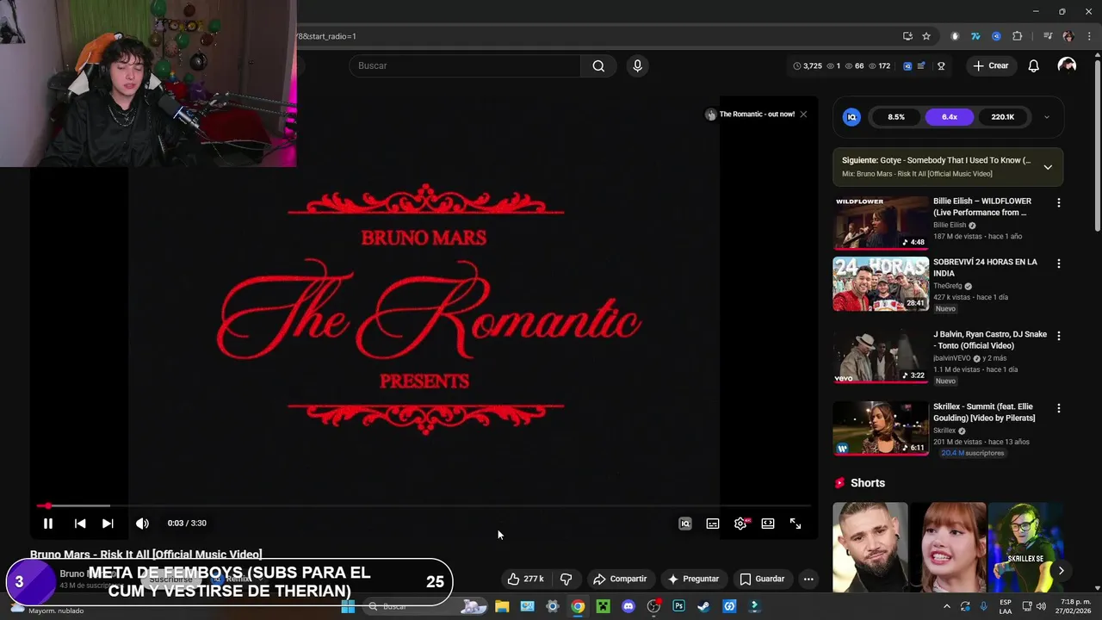Open J Balvin Tonto video title

(x=990, y=340)
